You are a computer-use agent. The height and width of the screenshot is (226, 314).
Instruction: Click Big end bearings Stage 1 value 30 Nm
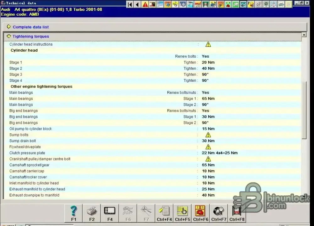[208, 116]
